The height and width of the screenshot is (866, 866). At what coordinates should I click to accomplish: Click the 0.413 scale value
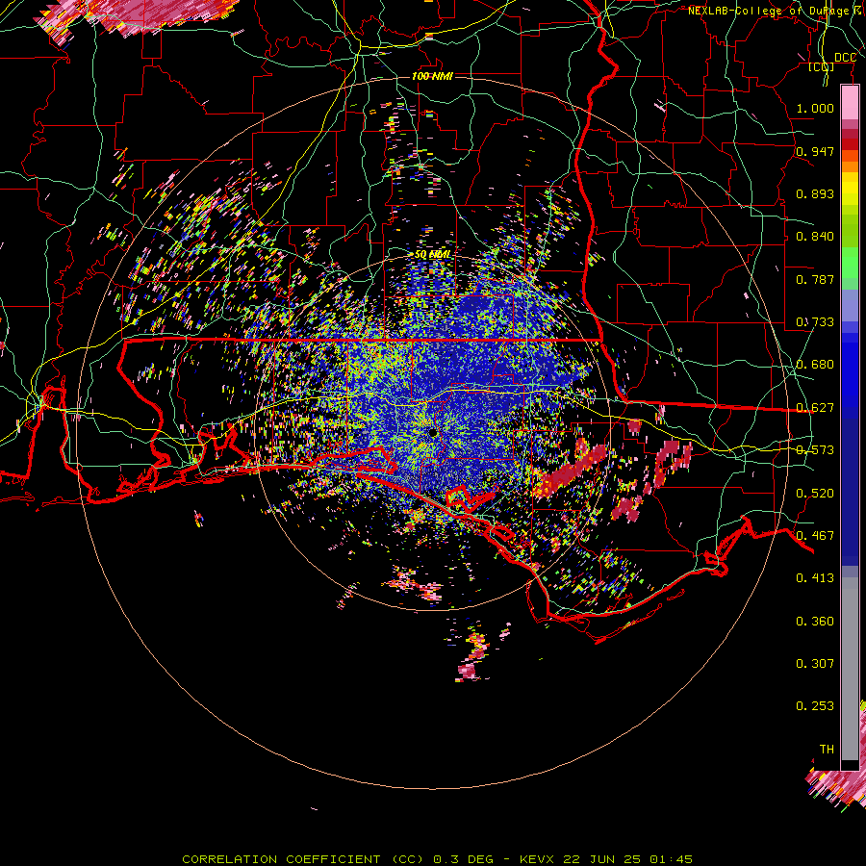(x=815, y=578)
